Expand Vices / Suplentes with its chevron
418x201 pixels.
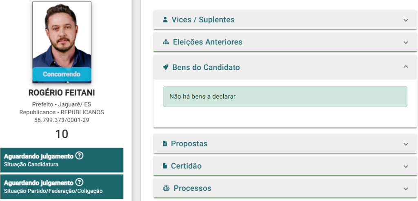click(x=406, y=20)
